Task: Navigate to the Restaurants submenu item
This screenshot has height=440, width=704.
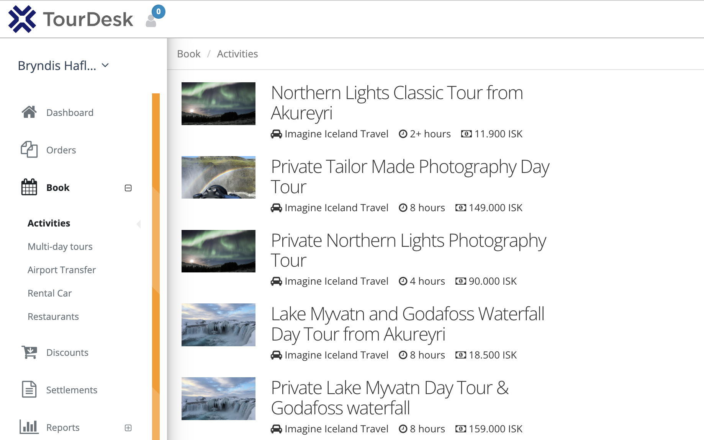Action: [x=53, y=317]
